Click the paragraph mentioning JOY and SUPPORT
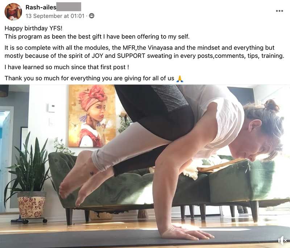 pyautogui.click(x=144, y=52)
